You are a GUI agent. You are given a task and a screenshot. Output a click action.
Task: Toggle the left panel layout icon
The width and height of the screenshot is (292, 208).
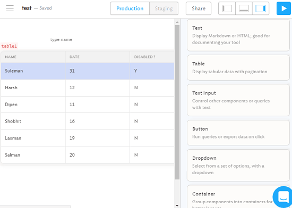tap(227, 8)
